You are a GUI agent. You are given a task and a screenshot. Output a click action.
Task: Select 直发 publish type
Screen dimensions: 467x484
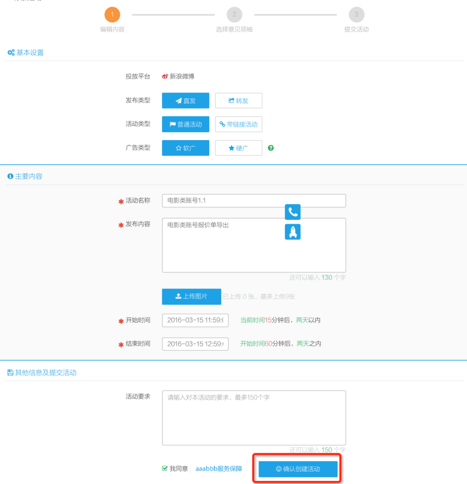click(185, 100)
